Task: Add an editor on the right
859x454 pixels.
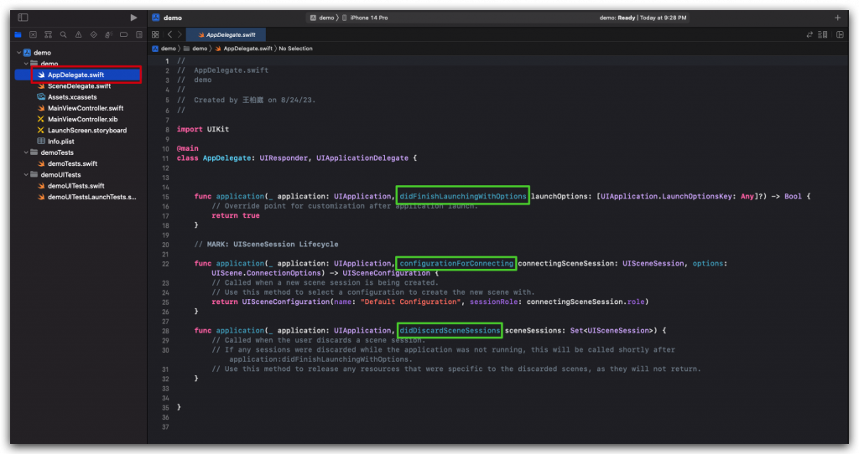Action: tap(840, 34)
